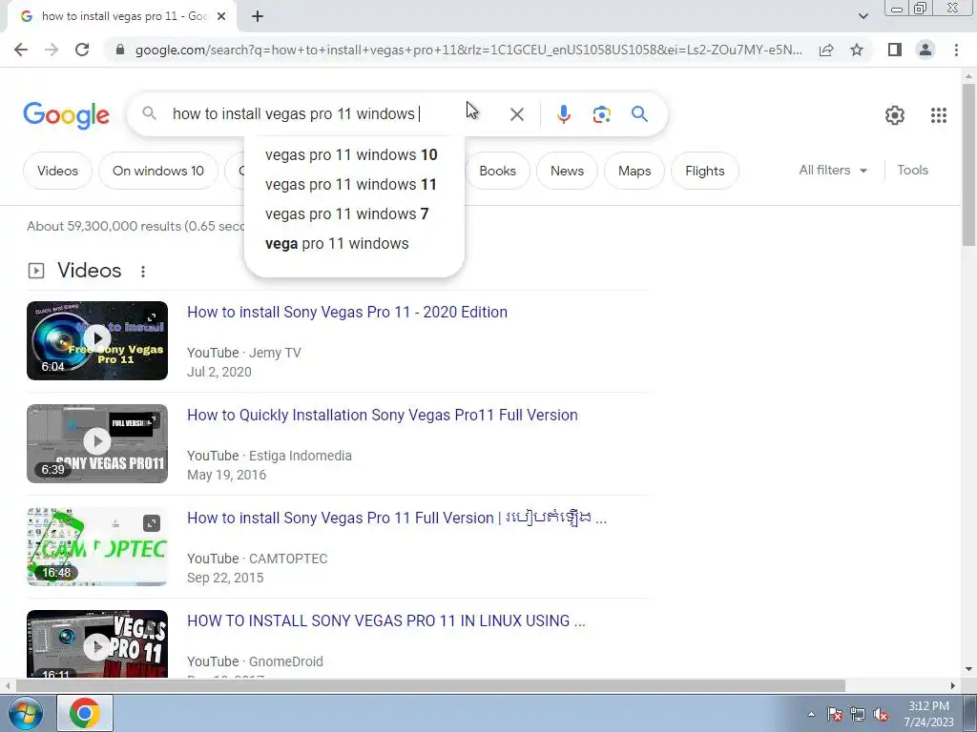Open the CAMTOPTEC Sony Vegas Full Version link
The image size is (977, 732).
point(396,518)
